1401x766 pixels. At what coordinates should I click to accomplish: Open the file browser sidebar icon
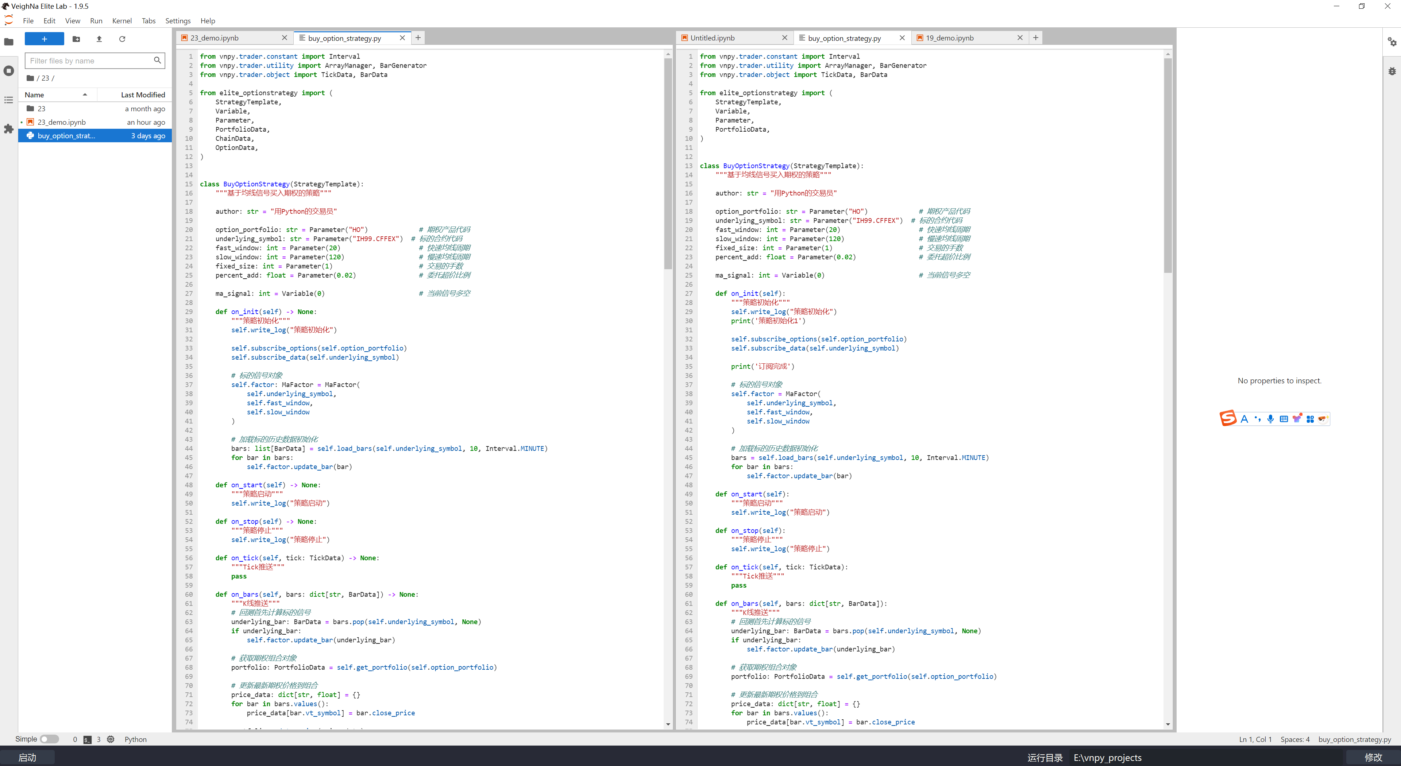pos(9,42)
